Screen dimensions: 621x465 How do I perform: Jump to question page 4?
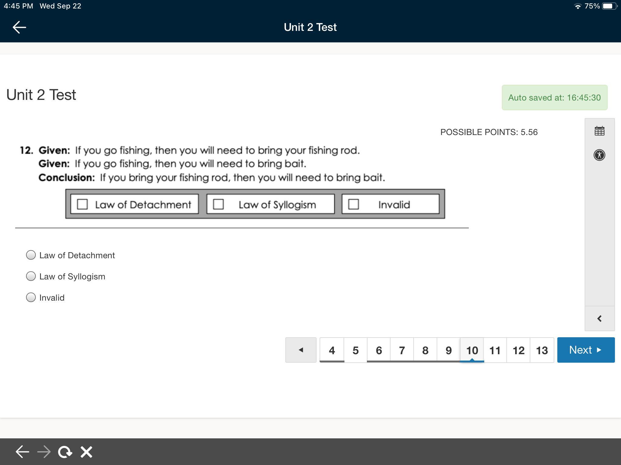(x=332, y=350)
